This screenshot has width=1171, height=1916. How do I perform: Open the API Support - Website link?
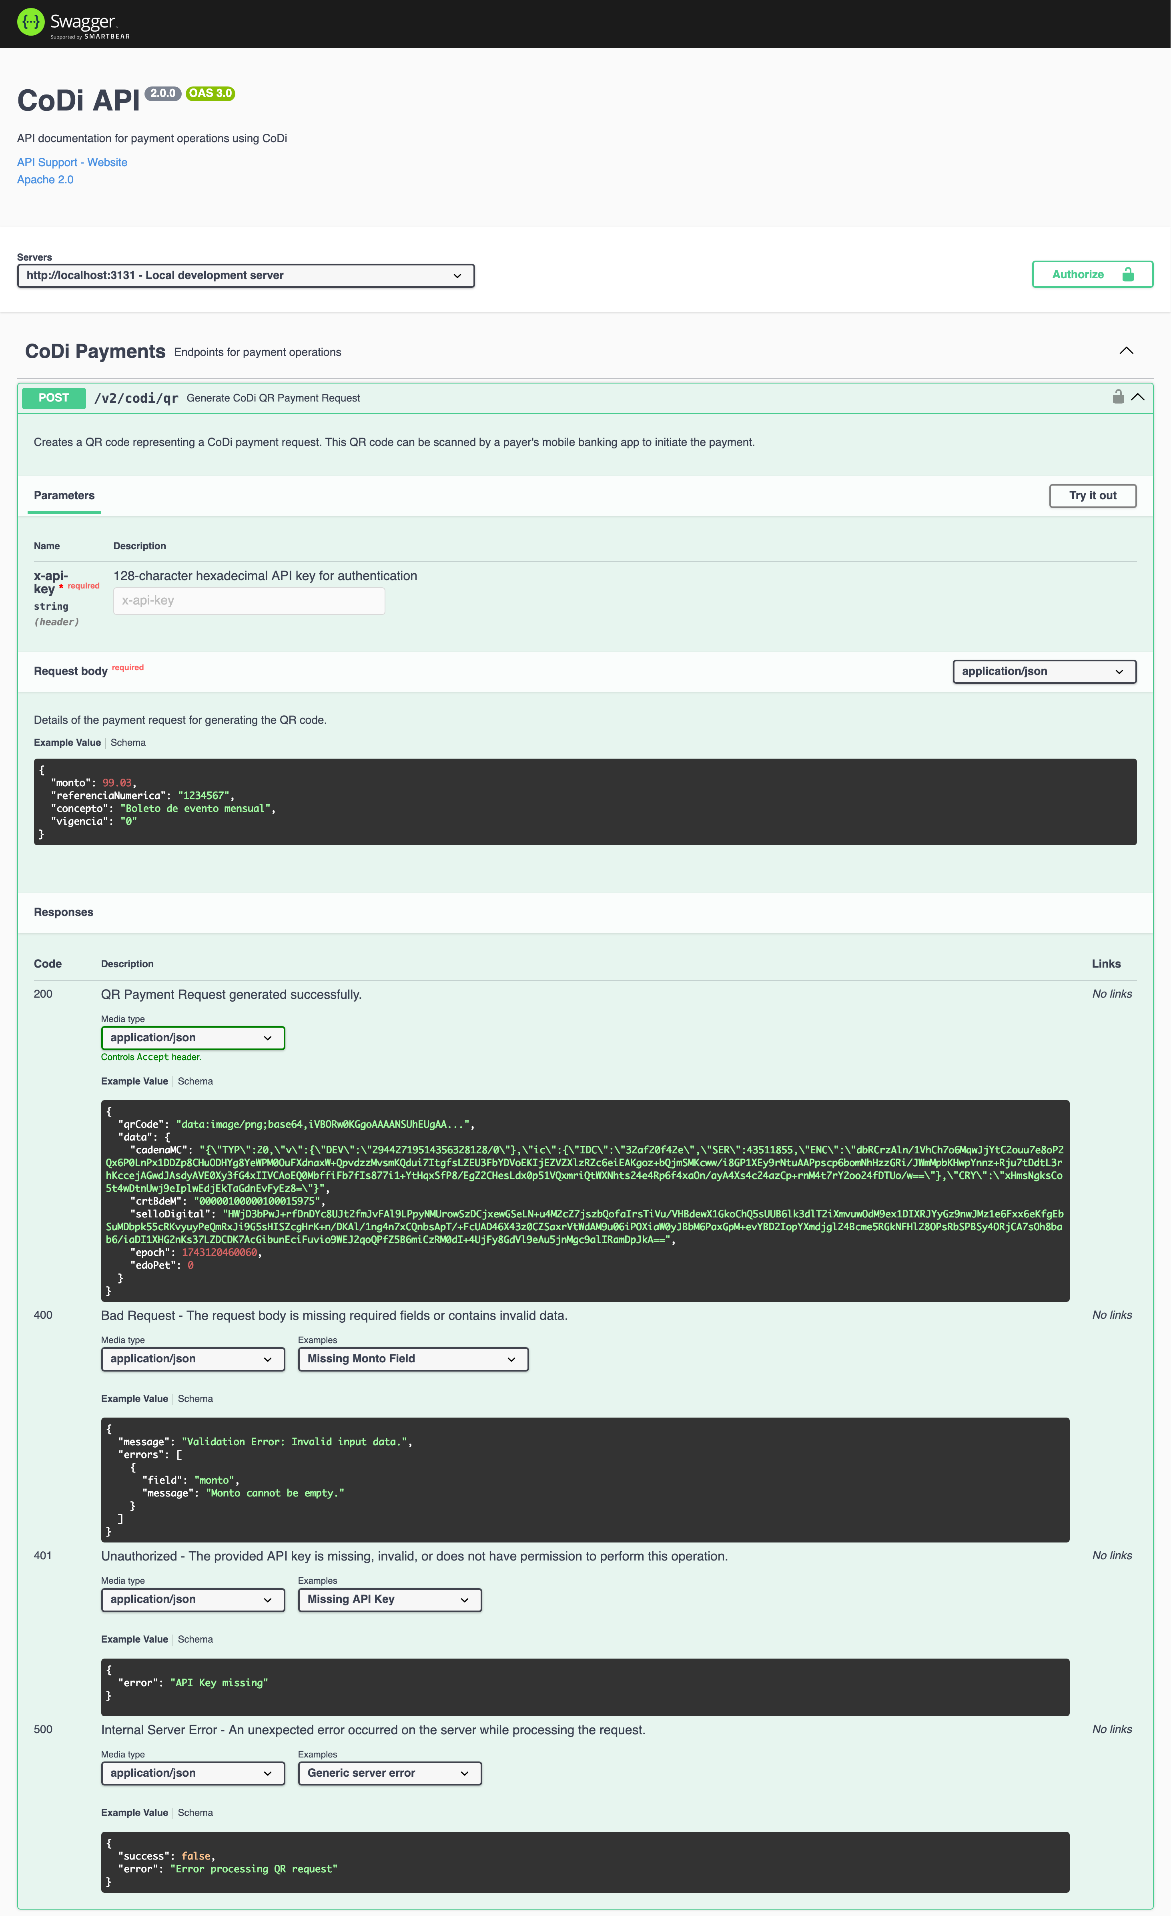click(x=72, y=162)
